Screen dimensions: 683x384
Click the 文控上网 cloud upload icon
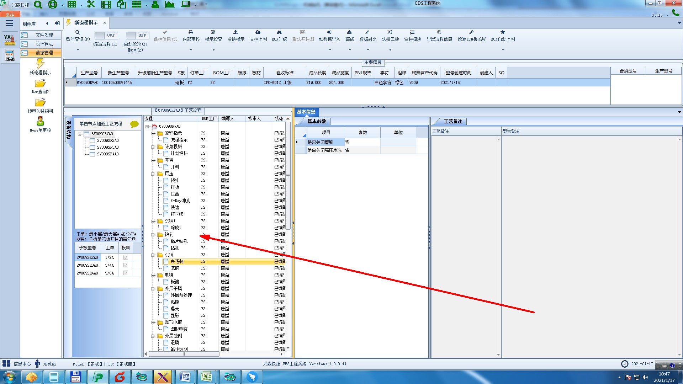(258, 32)
